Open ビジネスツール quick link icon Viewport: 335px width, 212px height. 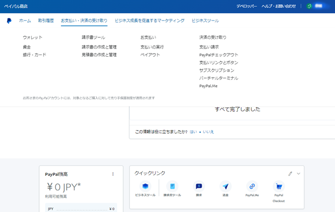click(x=145, y=186)
